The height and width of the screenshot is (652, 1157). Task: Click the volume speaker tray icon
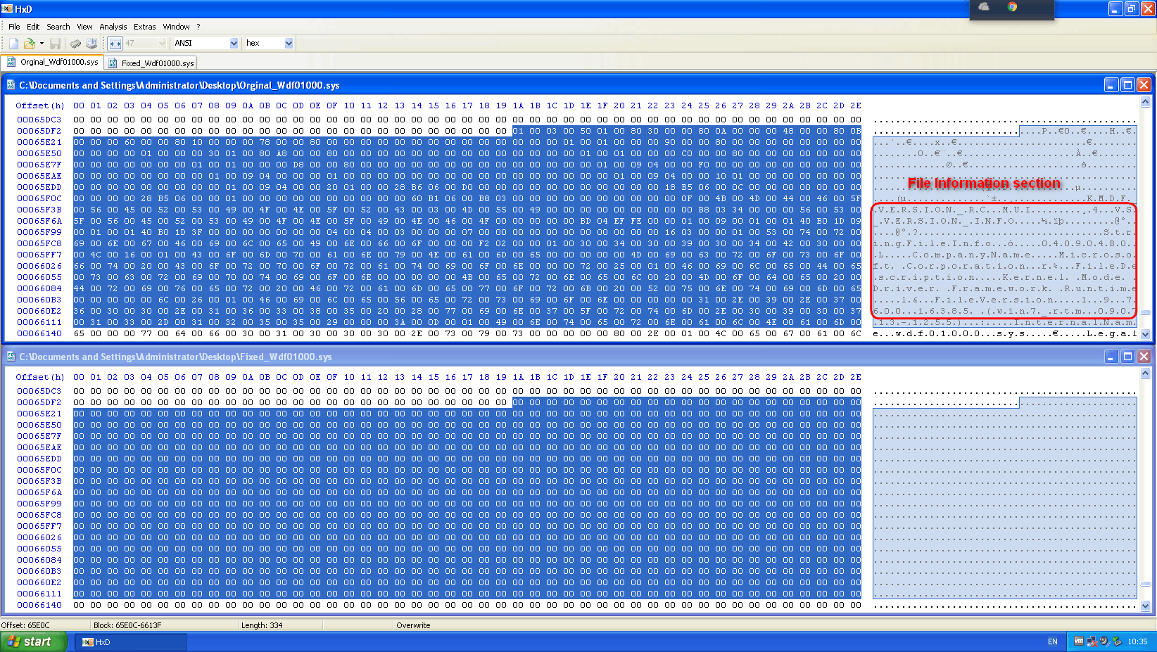click(x=1104, y=641)
